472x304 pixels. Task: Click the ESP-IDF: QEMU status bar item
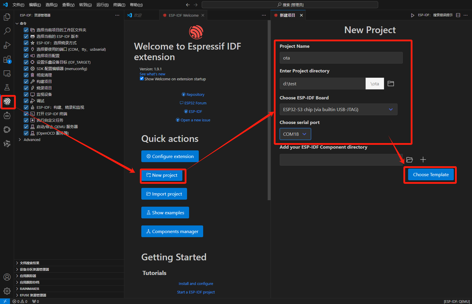[x=456, y=301]
